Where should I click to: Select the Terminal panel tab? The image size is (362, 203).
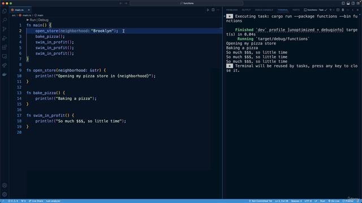[x=283, y=10]
